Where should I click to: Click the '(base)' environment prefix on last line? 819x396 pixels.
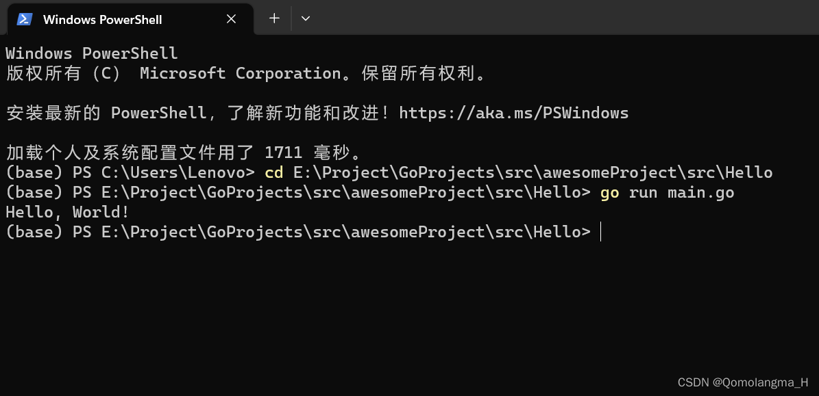[34, 232]
